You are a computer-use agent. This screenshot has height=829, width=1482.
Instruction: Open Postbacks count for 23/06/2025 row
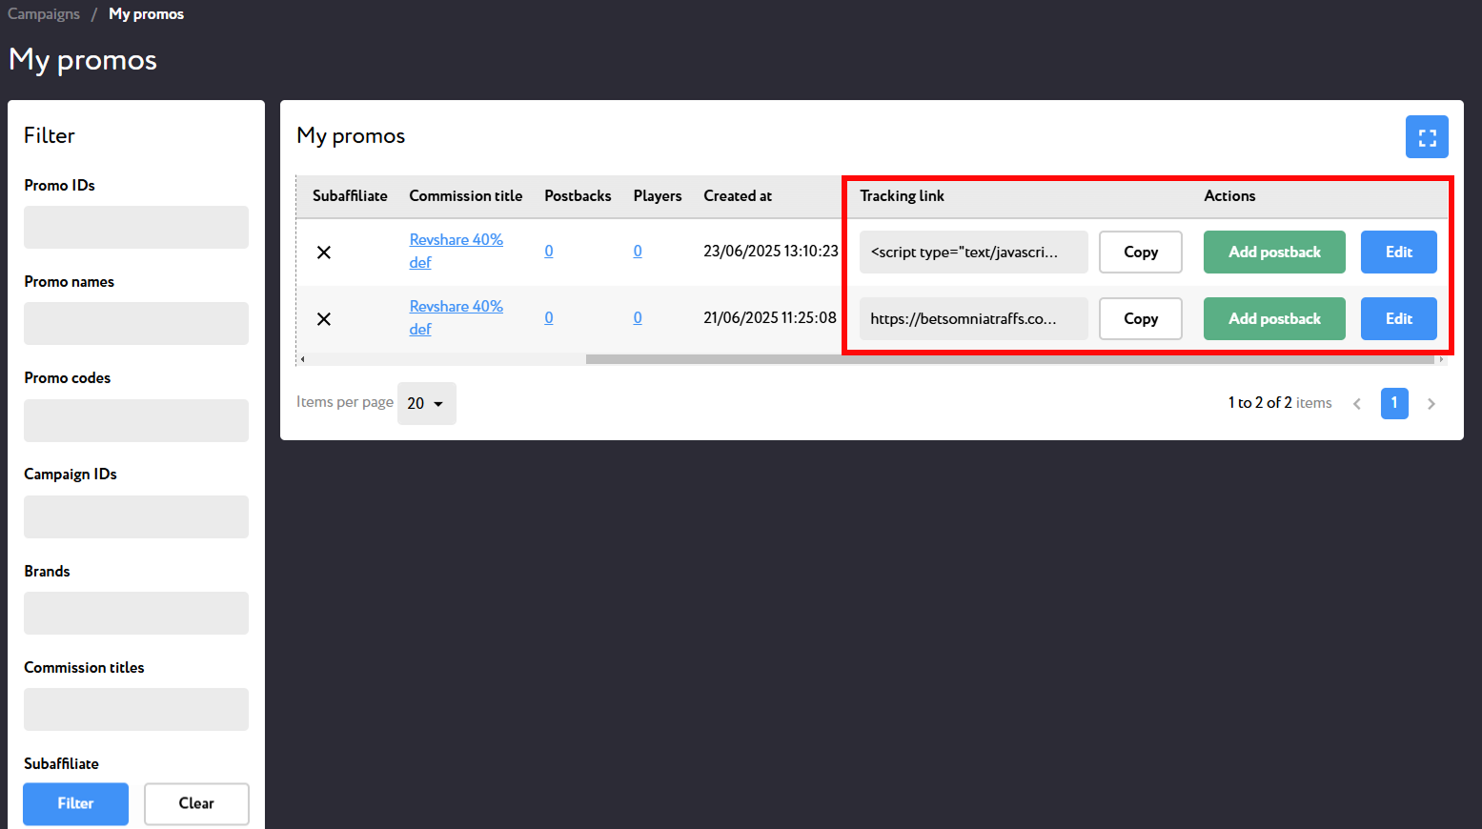(x=549, y=251)
